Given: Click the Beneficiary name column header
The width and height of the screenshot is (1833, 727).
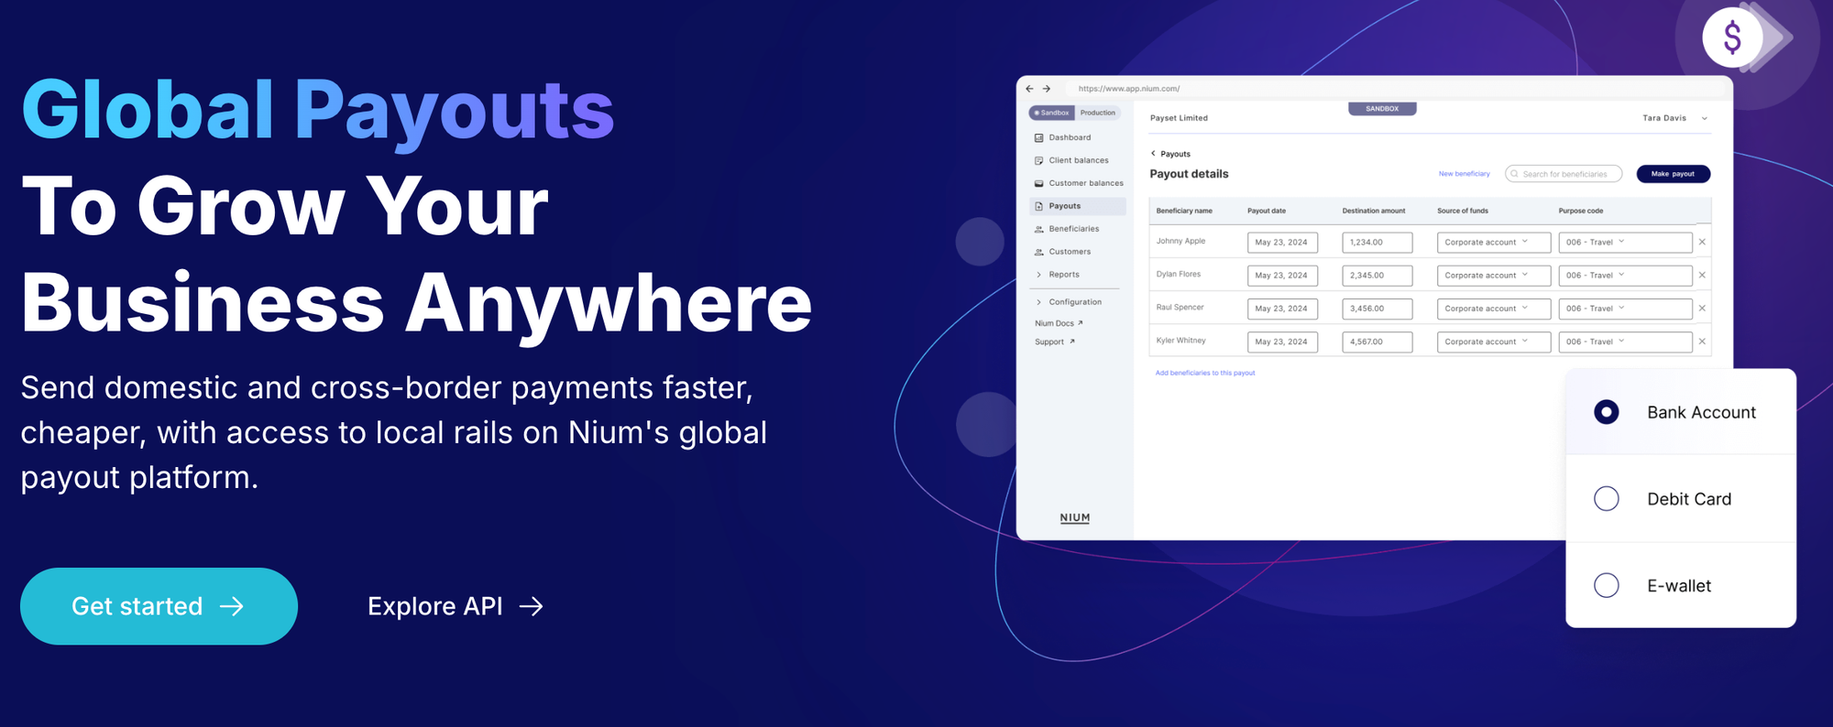Looking at the screenshot, I should (1184, 212).
